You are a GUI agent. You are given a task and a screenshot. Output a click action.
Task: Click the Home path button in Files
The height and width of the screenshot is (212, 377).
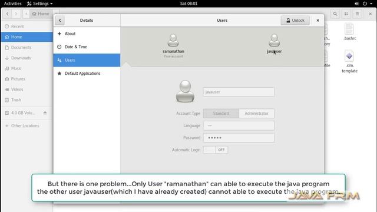click(41, 14)
